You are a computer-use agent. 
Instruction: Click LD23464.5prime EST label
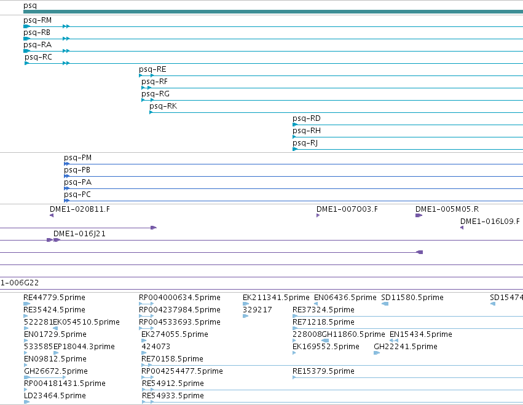tap(55, 396)
